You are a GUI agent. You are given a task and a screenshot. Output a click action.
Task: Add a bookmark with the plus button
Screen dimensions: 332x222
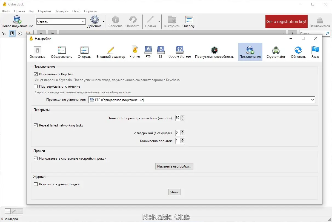(x=8, y=211)
